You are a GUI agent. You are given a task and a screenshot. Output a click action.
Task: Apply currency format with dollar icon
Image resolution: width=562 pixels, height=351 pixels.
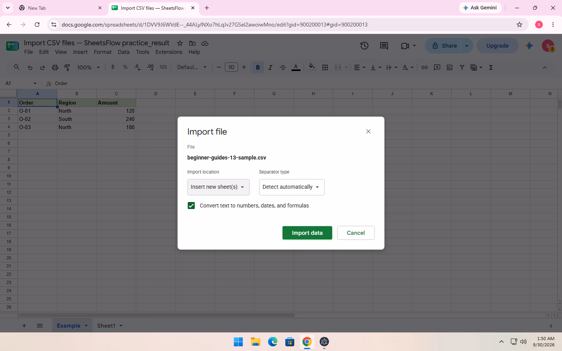(x=113, y=67)
